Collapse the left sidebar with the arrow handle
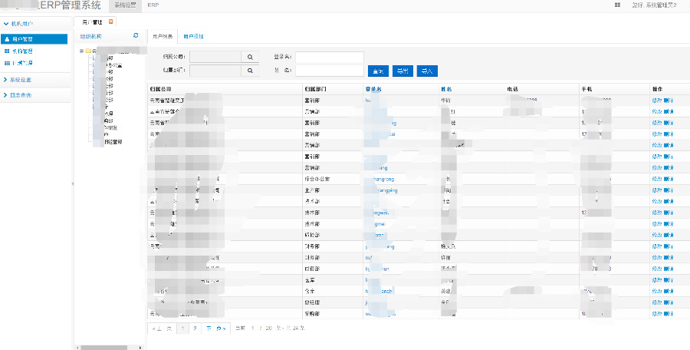Screen dimensions: 690x350 tap(73, 183)
